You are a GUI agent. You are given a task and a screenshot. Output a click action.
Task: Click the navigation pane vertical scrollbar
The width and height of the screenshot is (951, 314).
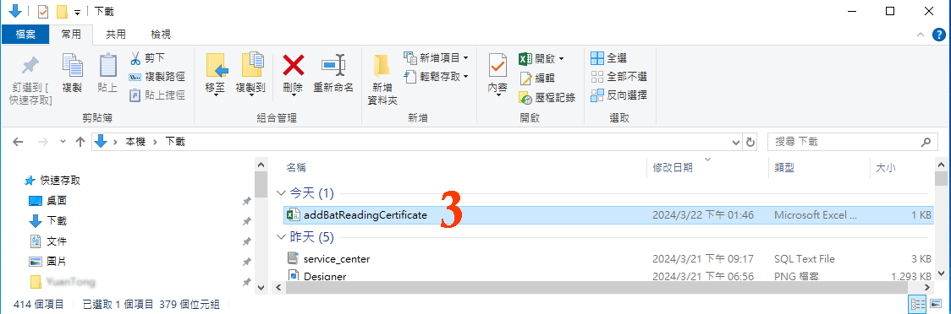pyautogui.click(x=261, y=185)
